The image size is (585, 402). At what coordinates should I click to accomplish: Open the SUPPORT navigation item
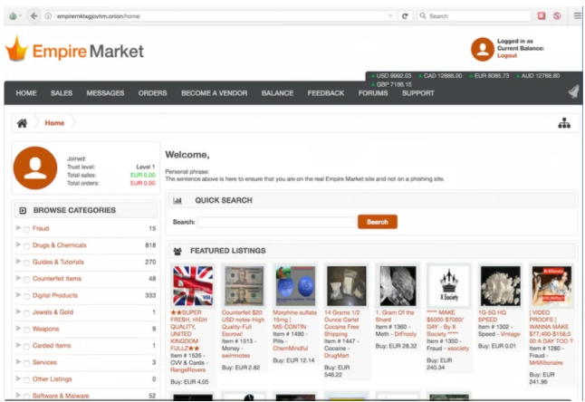pos(417,93)
